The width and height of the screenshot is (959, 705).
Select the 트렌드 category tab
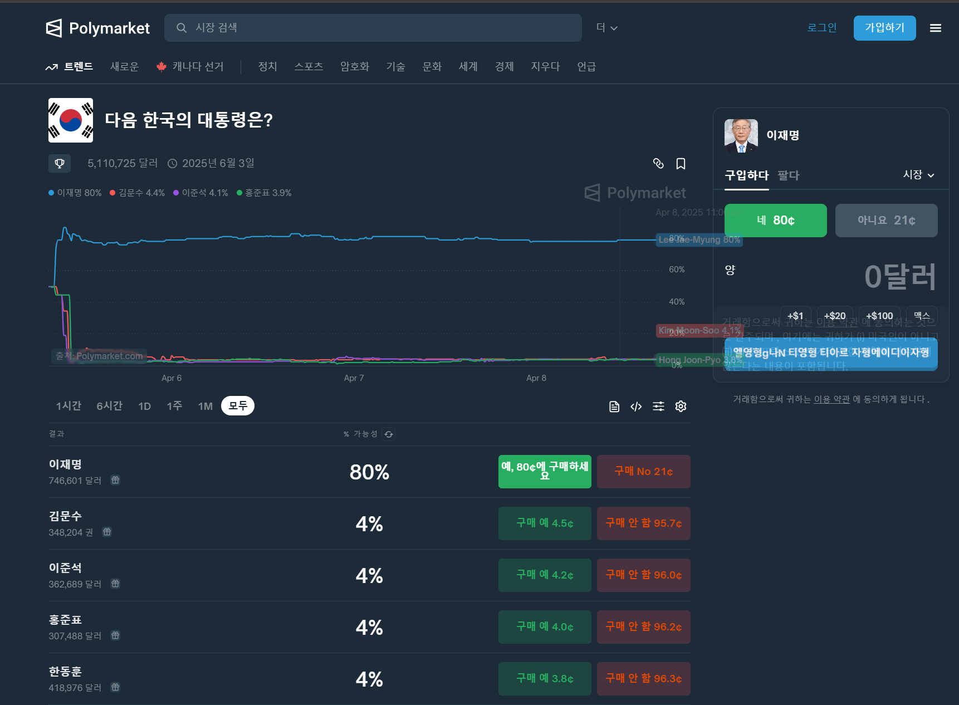(x=69, y=67)
